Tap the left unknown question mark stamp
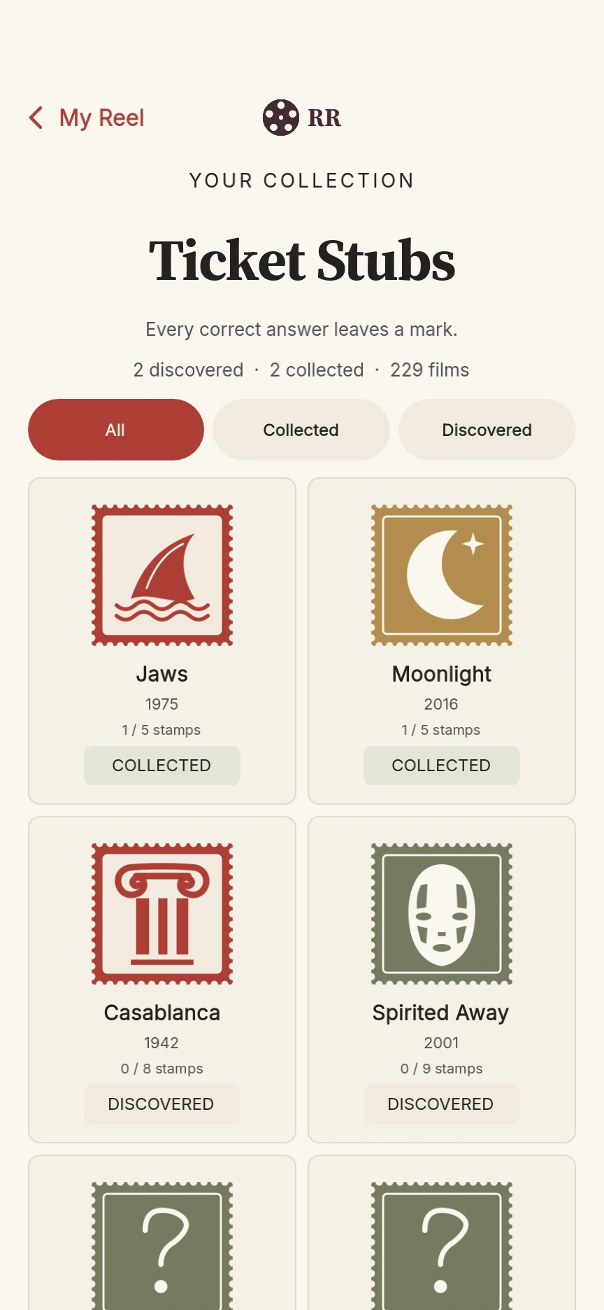Screen dimensions: 604x1310 (162, 1246)
